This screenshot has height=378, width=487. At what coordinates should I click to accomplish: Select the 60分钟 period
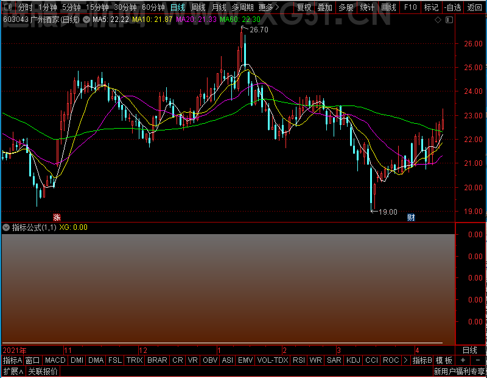(153, 7)
